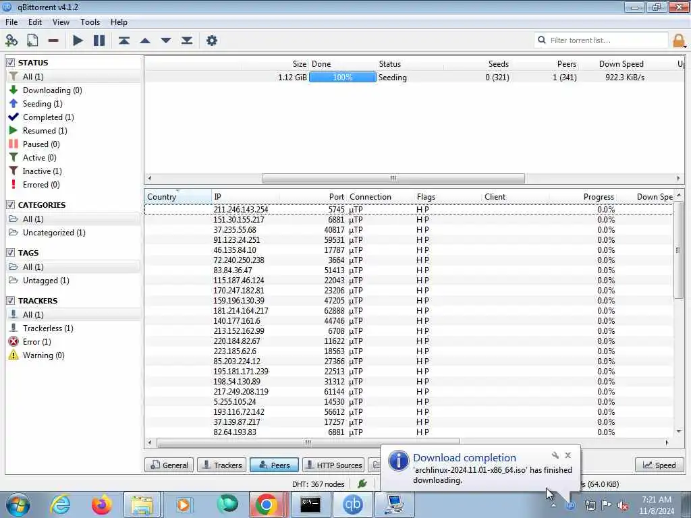The image size is (691, 518).
Task: Click the 100% progress bar of torrent
Action: pyautogui.click(x=342, y=78)
